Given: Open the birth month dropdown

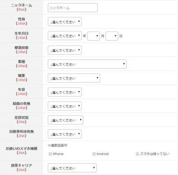Looking at the screenshot, I should pos(93,36).
